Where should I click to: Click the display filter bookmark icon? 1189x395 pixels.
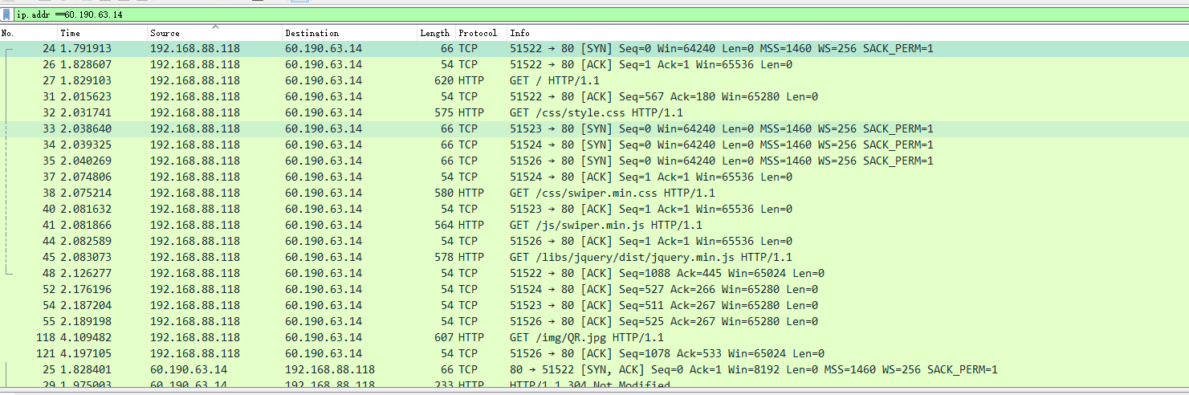(7, 14)
